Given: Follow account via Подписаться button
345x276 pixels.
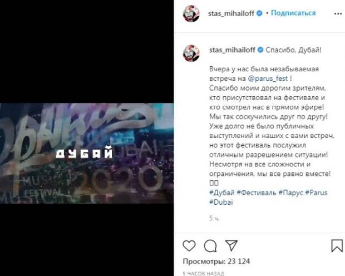Looking at the screenshot, I should pos(293,13).
